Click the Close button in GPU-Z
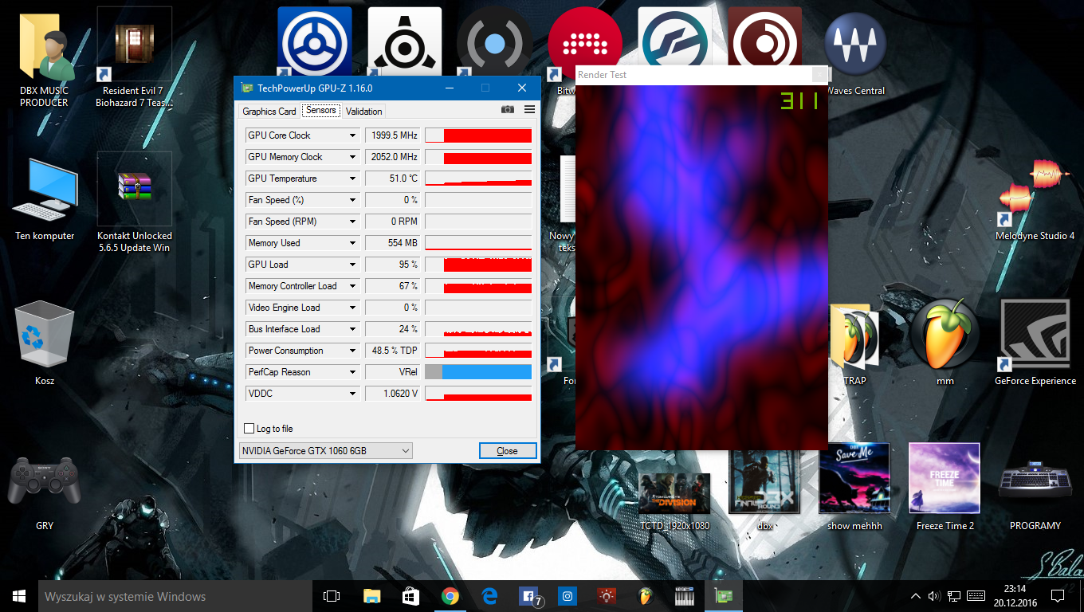This screenshot has height=612, width=1084. tap(508, 451)
